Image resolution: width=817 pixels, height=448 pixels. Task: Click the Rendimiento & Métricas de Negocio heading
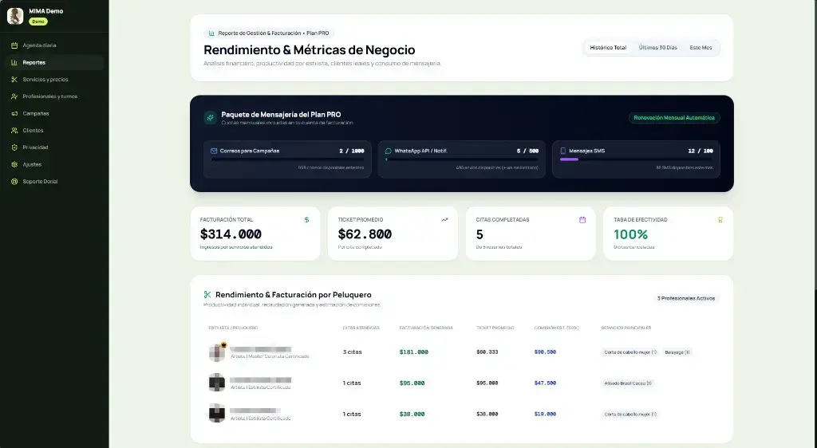coord(310,50)
